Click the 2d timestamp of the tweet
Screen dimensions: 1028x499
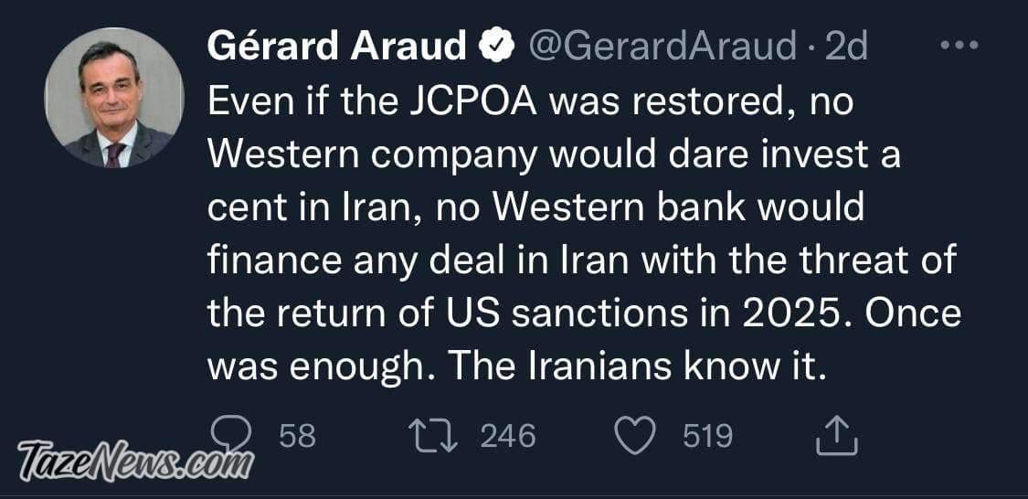pyautogui.click(x=847, y=48)
